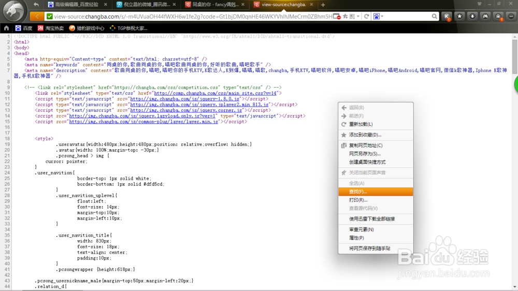Click the search input box
518x291 pixels.
coord(407,16)
